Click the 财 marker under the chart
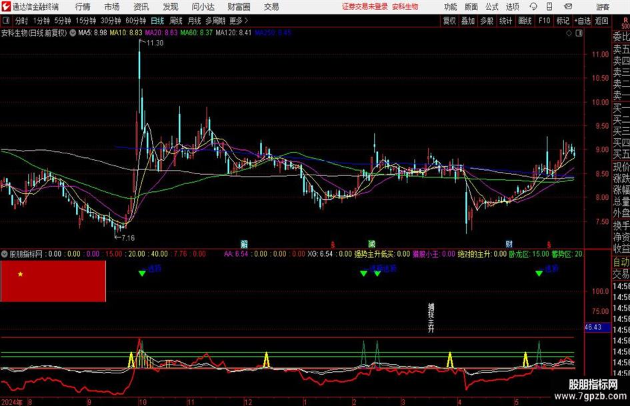The image size is (630, 406). coord(509,244)
